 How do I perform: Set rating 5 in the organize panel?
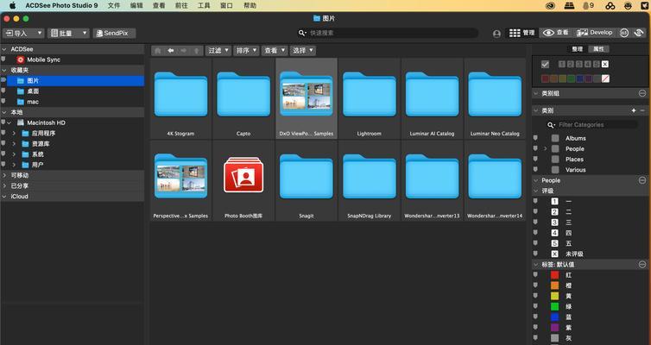[597, 64]
